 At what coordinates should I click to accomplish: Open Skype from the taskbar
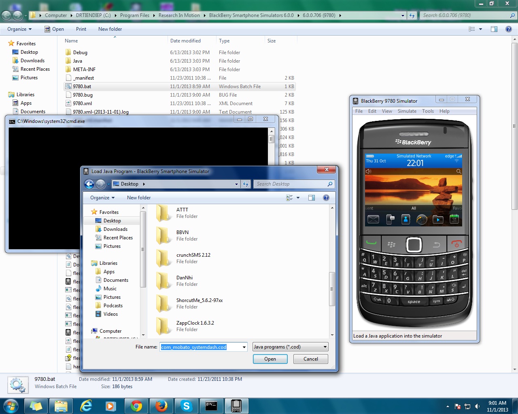186,406
